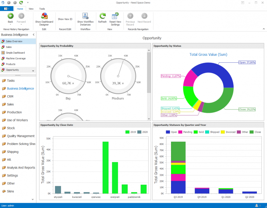This screenshot has height=208, width=267.
Task: Click the green Back arrow icon
Action: point(10,16)
